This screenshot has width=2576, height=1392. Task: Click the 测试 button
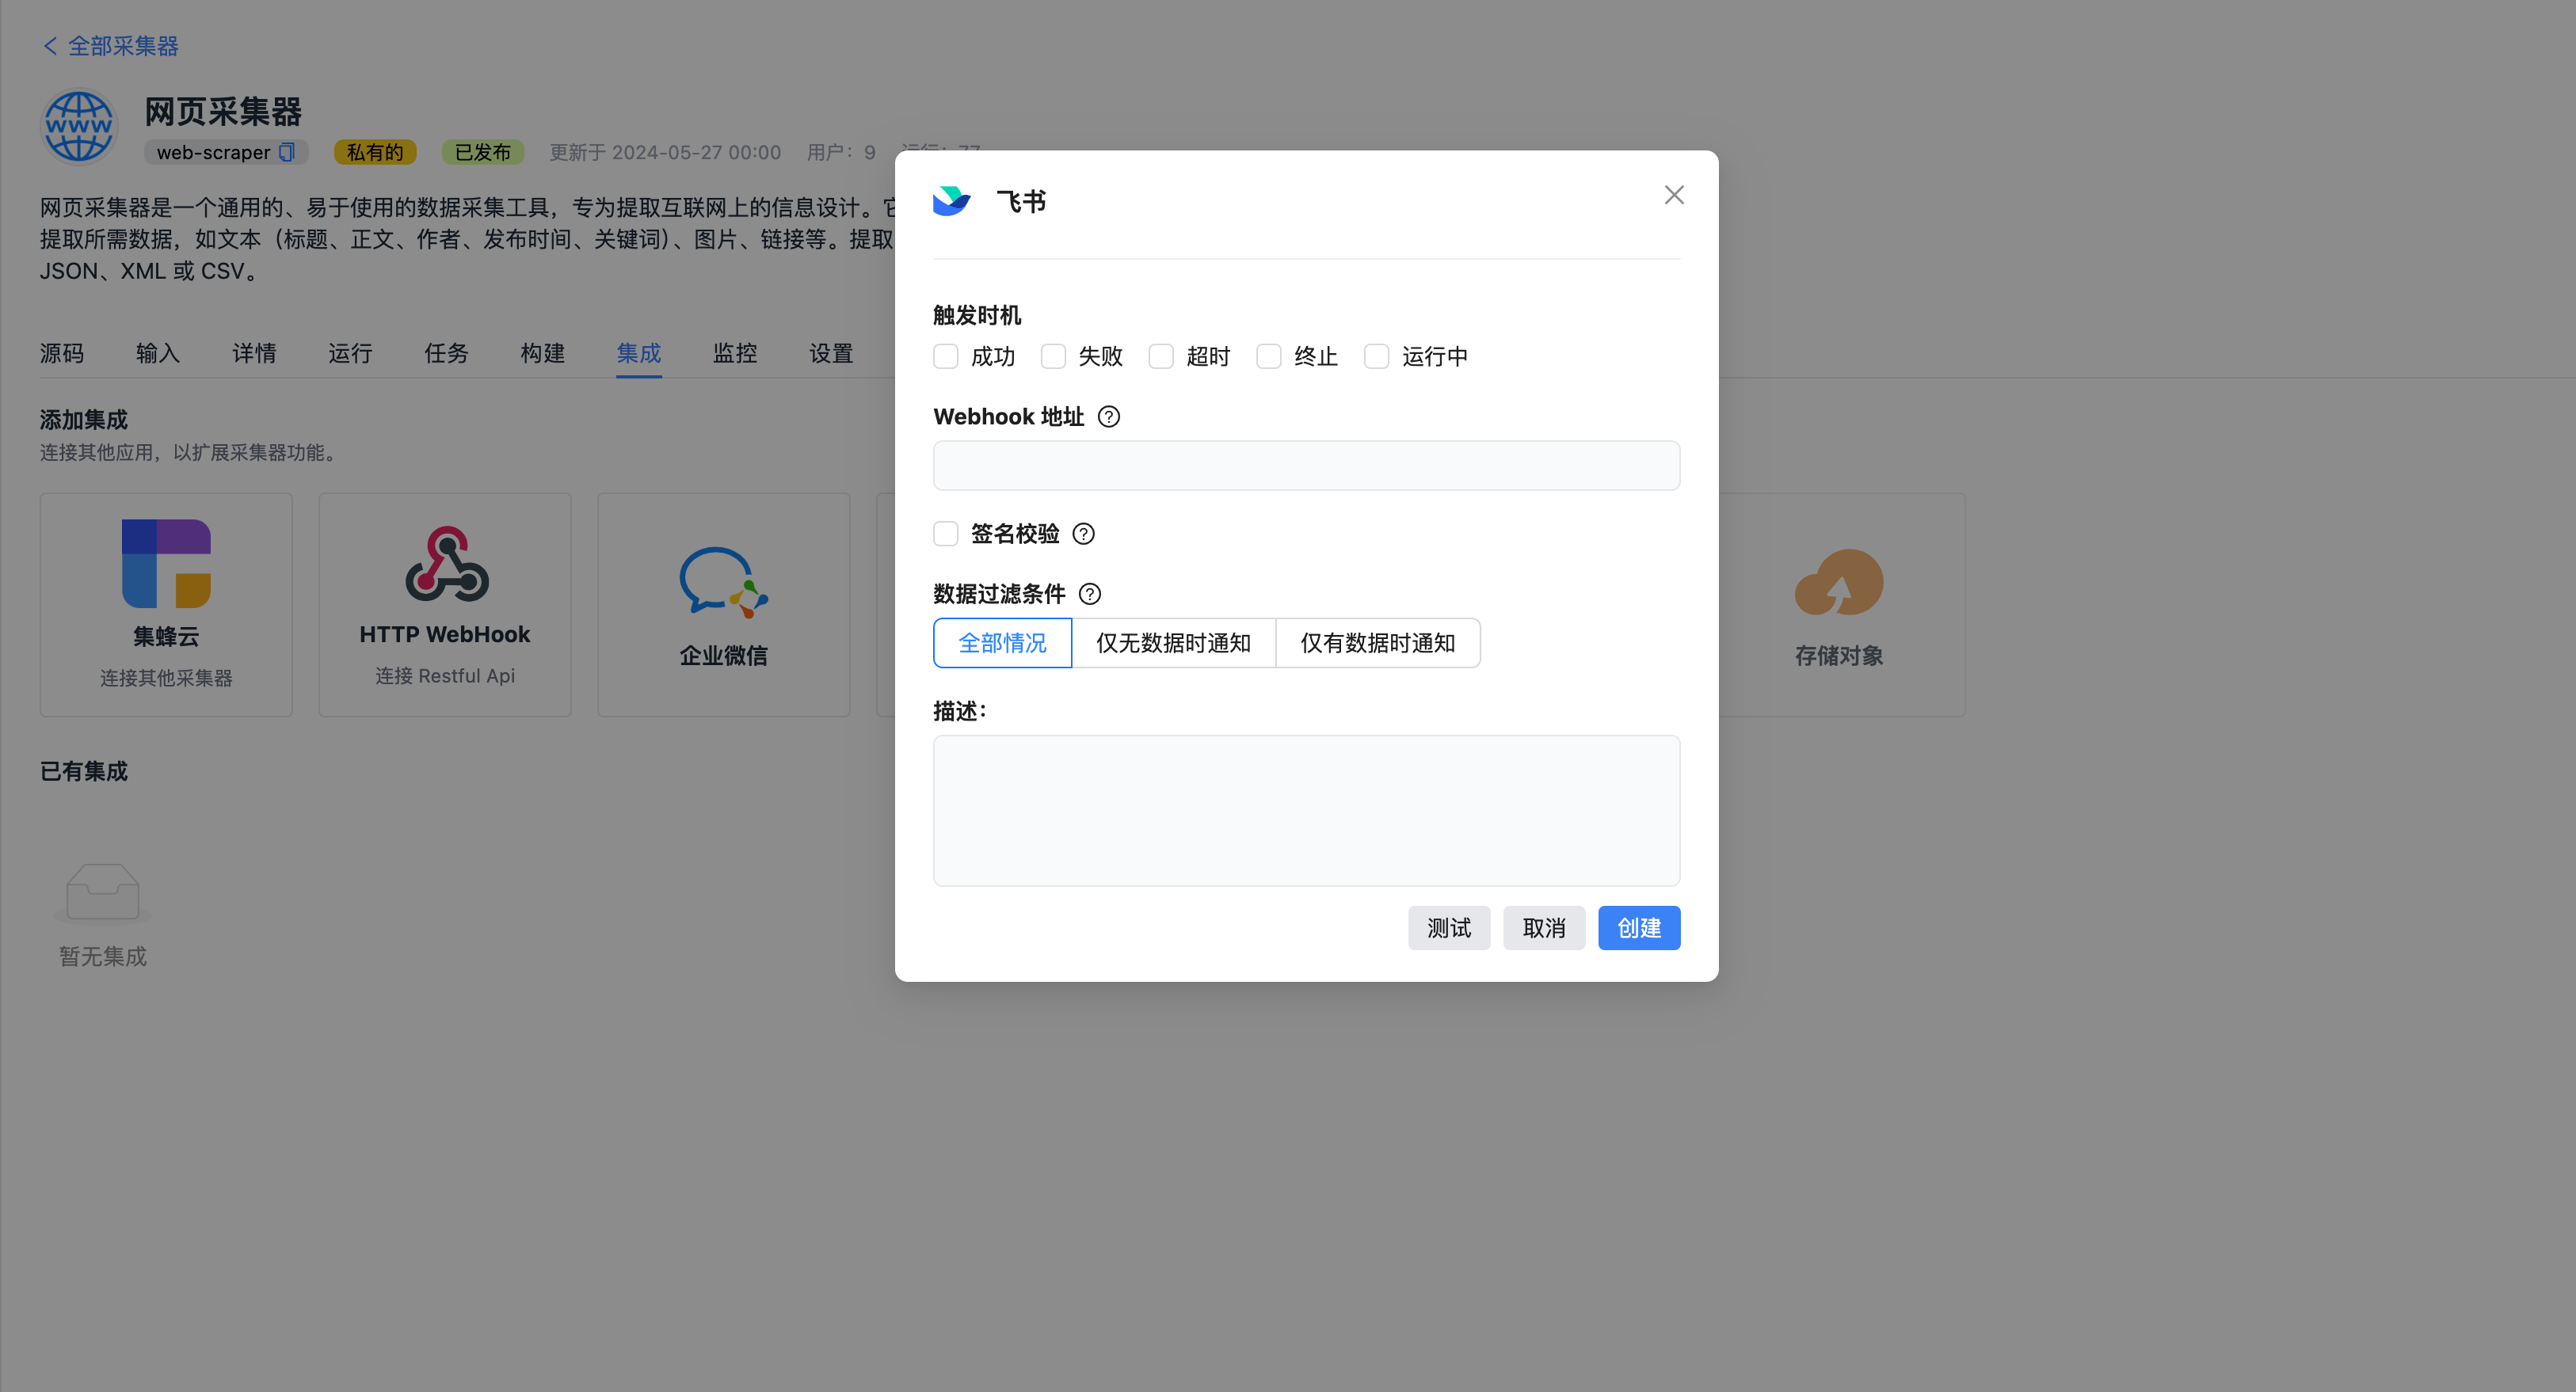click(1449, 928)
